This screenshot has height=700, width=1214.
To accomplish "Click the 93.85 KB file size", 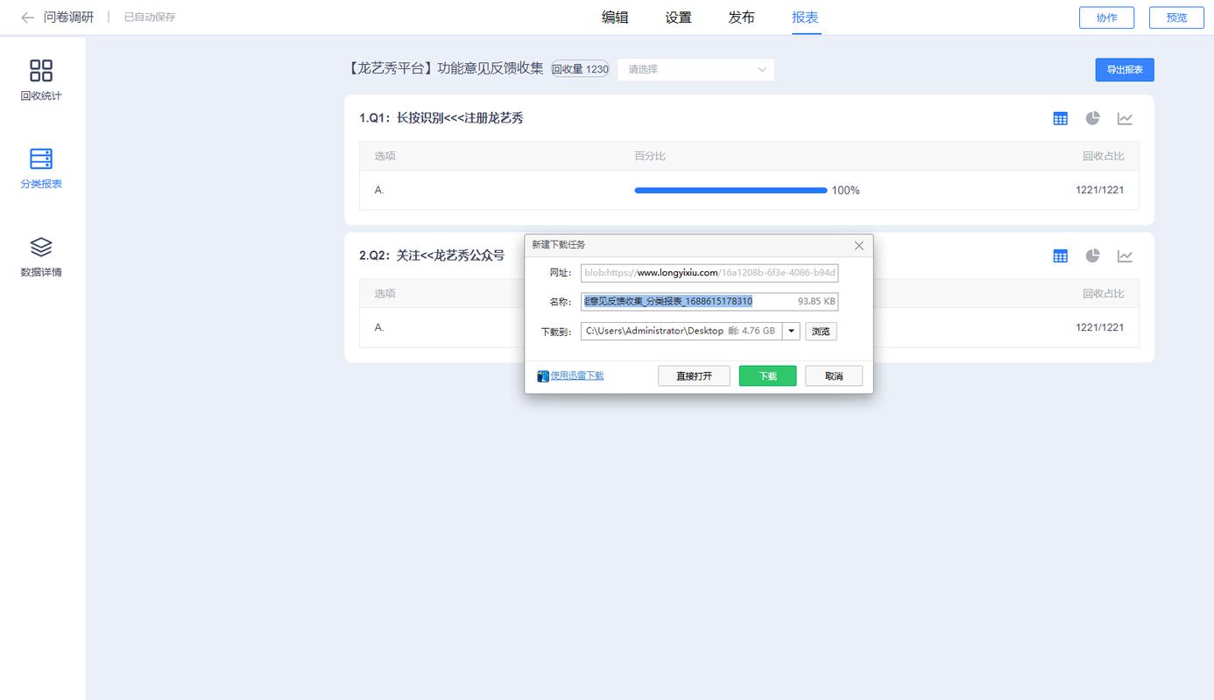I will point(816,301).
